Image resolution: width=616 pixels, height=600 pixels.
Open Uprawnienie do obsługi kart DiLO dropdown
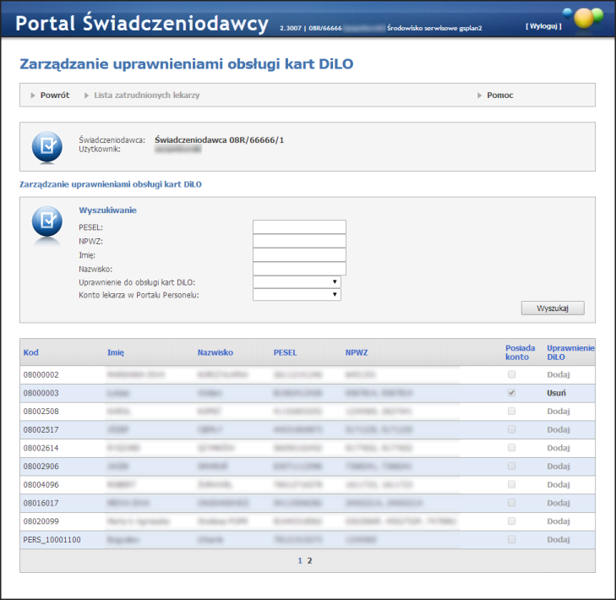pos(297,282)
